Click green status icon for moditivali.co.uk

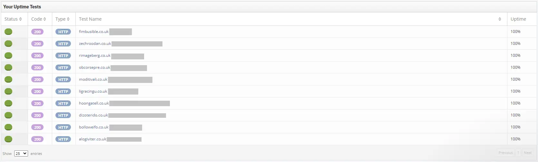pyautogui.click(x=8, y=79)
